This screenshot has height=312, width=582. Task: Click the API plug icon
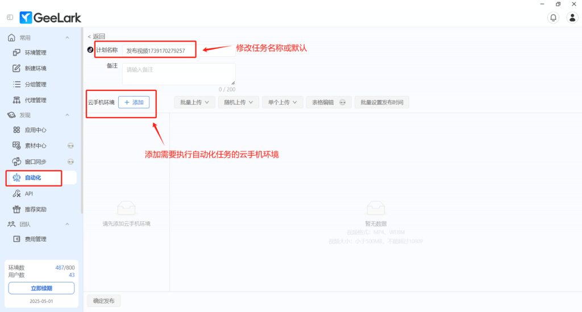pyautogui.click(x=16, y=194)
